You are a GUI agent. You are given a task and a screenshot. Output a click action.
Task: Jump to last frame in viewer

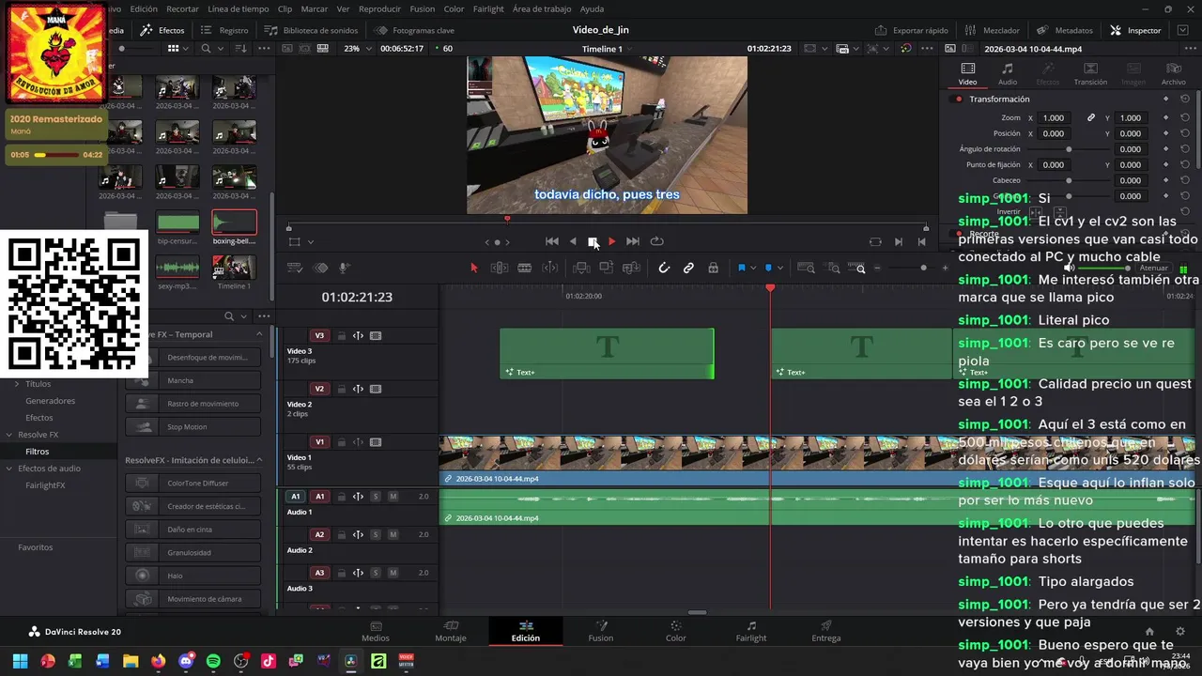coord(633,241)
